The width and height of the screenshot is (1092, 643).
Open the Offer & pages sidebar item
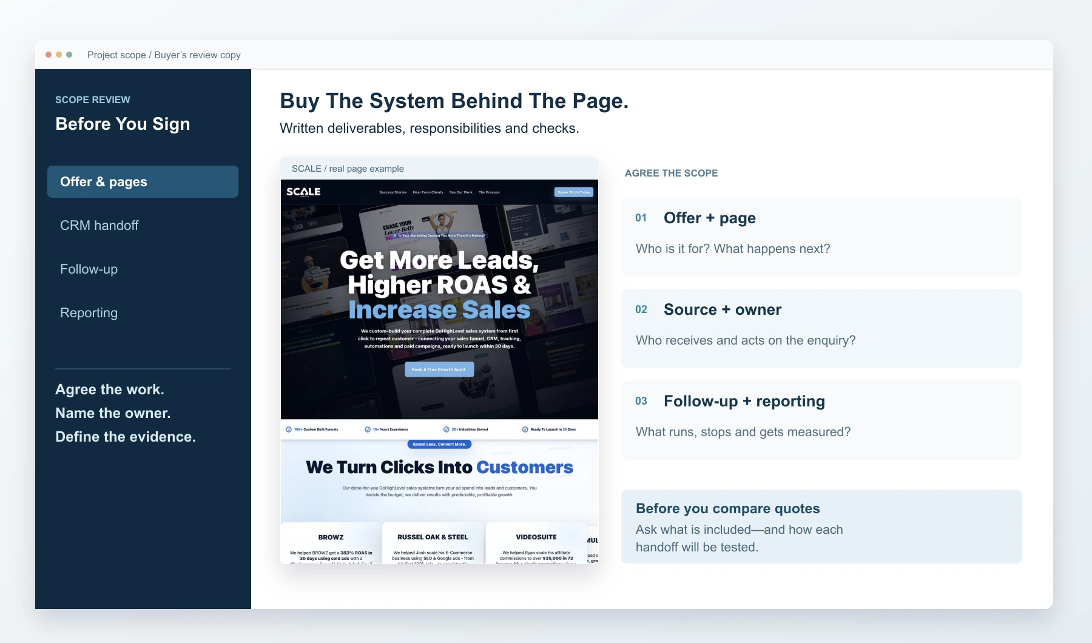(x=143, y=181)
